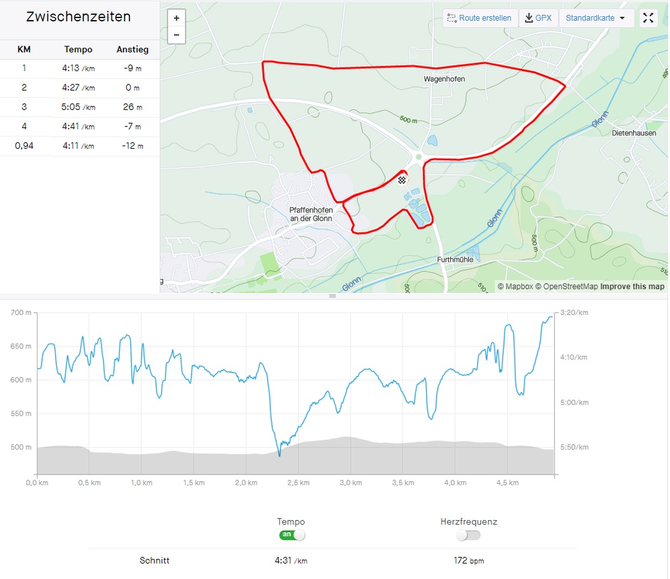Open the OpenStreetMap attribution link

[570, 287]
